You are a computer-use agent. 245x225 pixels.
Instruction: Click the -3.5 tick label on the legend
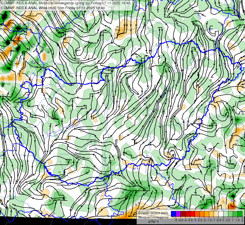pos(190,220)
